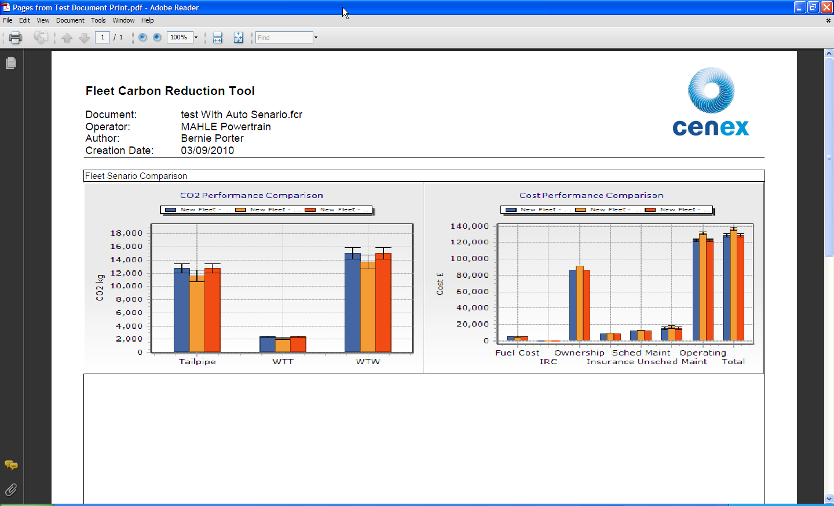Click the 'Total' axis label in cost chart
The image size is (834, 506).
(x=733, y=362)
